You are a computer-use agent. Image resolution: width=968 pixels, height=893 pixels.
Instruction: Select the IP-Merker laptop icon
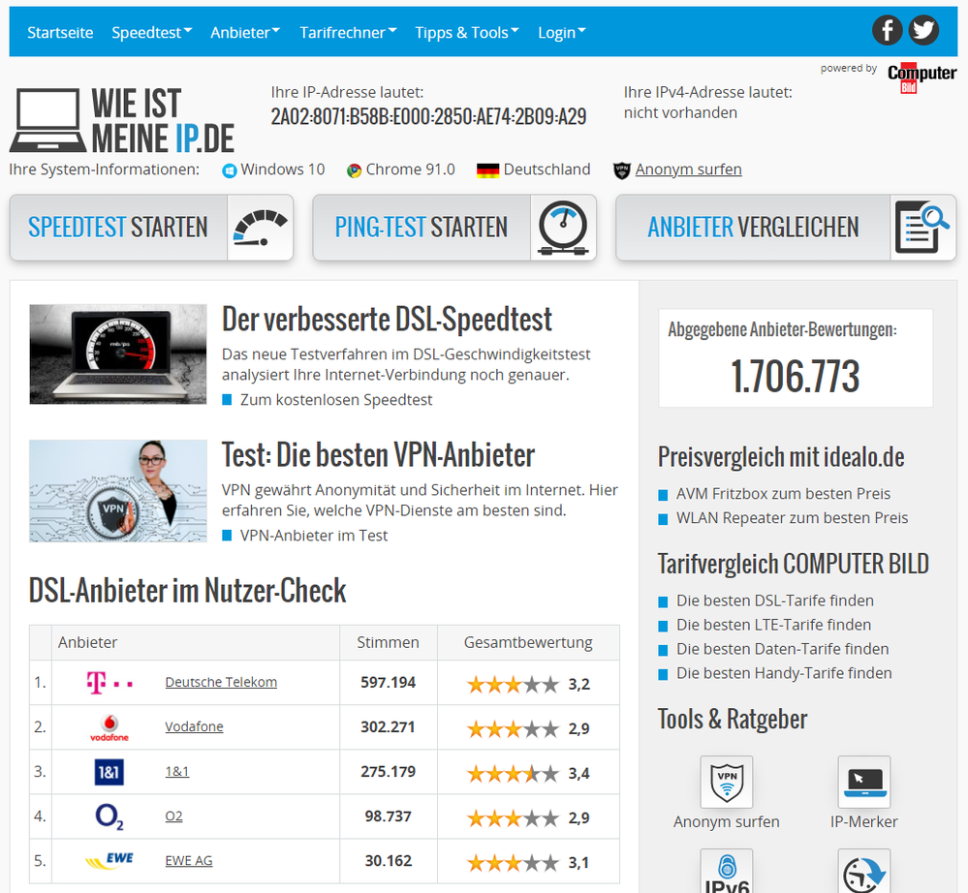pyautogui.click(x=863, y=782)
